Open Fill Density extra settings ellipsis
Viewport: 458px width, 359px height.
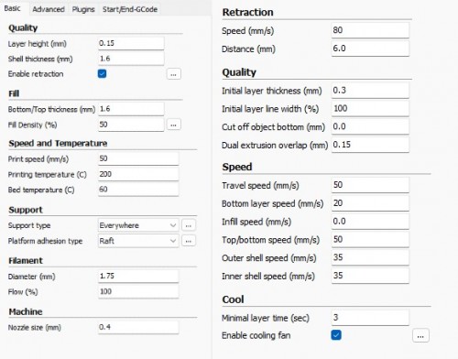pos(174,125)
